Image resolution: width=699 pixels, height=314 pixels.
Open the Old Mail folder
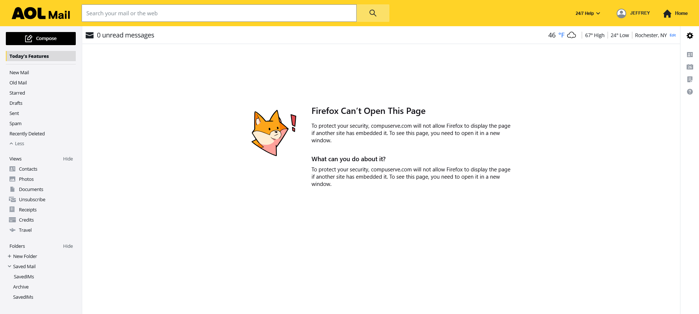tap(18, 83)
